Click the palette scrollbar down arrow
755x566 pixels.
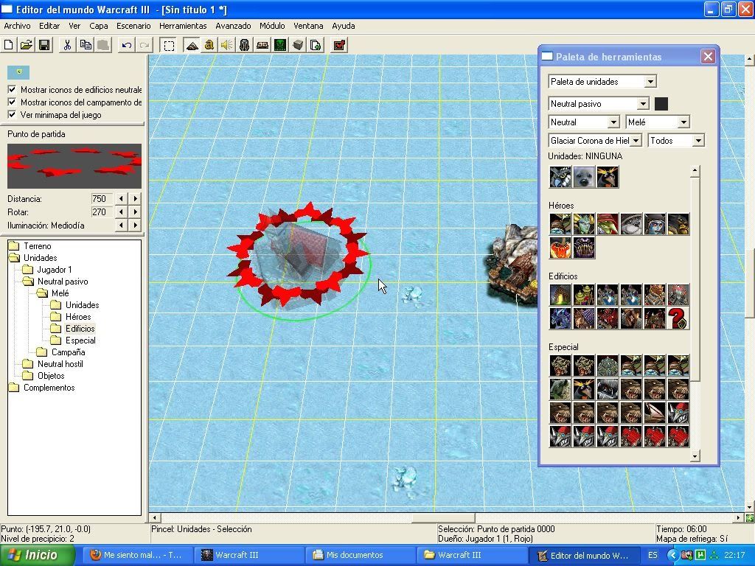coord(695,455)
